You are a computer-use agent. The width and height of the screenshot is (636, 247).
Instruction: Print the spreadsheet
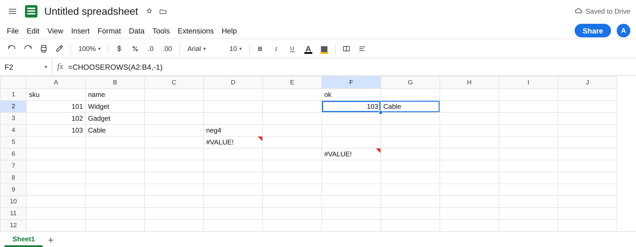pyautogui.click(x=44, y=49)
